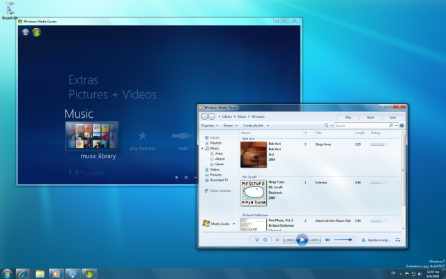
Task: Click the View options icon
Action: [x=326, y=126]
